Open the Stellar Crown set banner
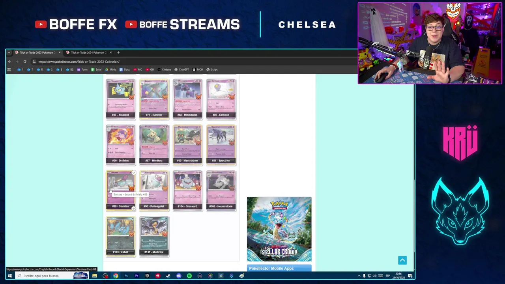This screenshot has width=505, height=284. 279,229
